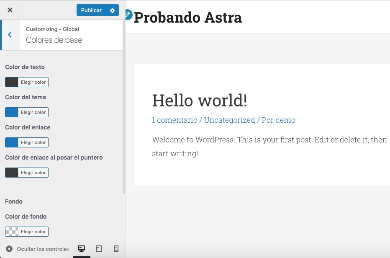This screenshot has height=258, width=390.
Task: Close the customizer with the X icon
Action: (x=10, y=10)
